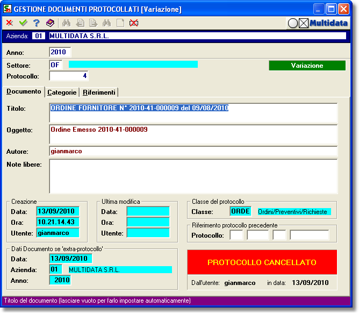The height and width of the screenshot is (314, 359).
Task: Click the blank page new-record icon
Action: tap(120, 23)
